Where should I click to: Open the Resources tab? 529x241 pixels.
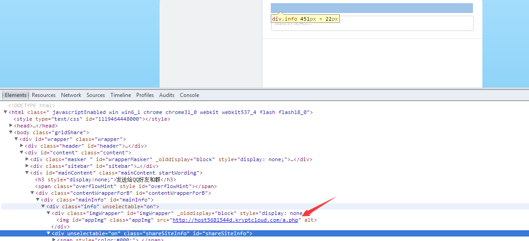point(43,95)
